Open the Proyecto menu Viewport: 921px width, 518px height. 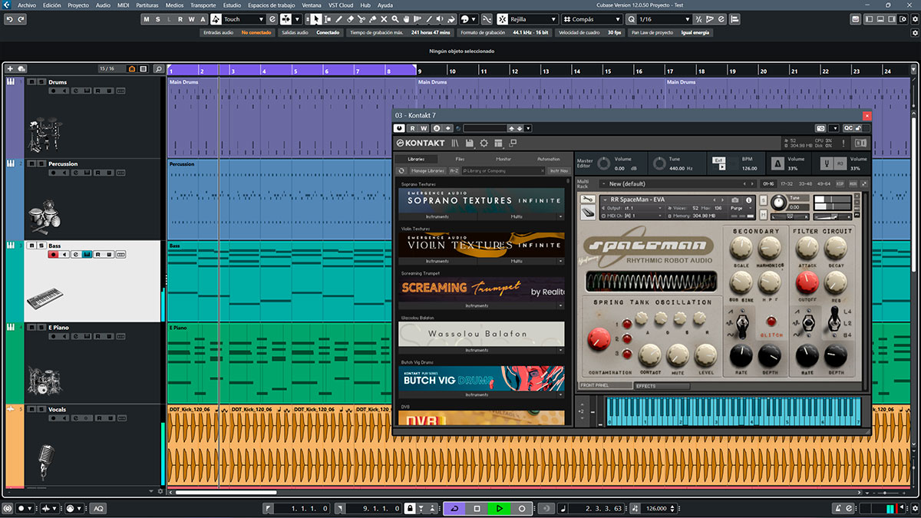pyautogui.click(x=78, y=5)
